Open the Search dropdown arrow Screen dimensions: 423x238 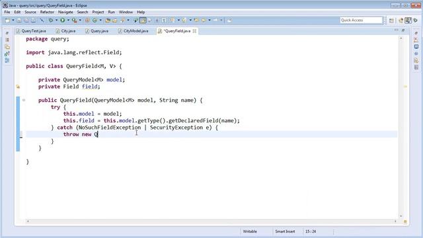(128, 20)
